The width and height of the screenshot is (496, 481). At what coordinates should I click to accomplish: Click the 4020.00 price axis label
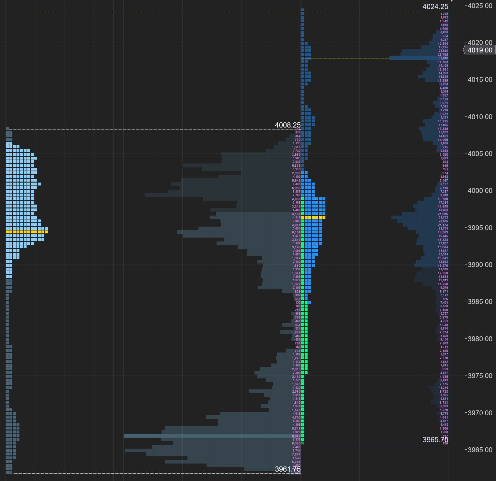(480, 42)
